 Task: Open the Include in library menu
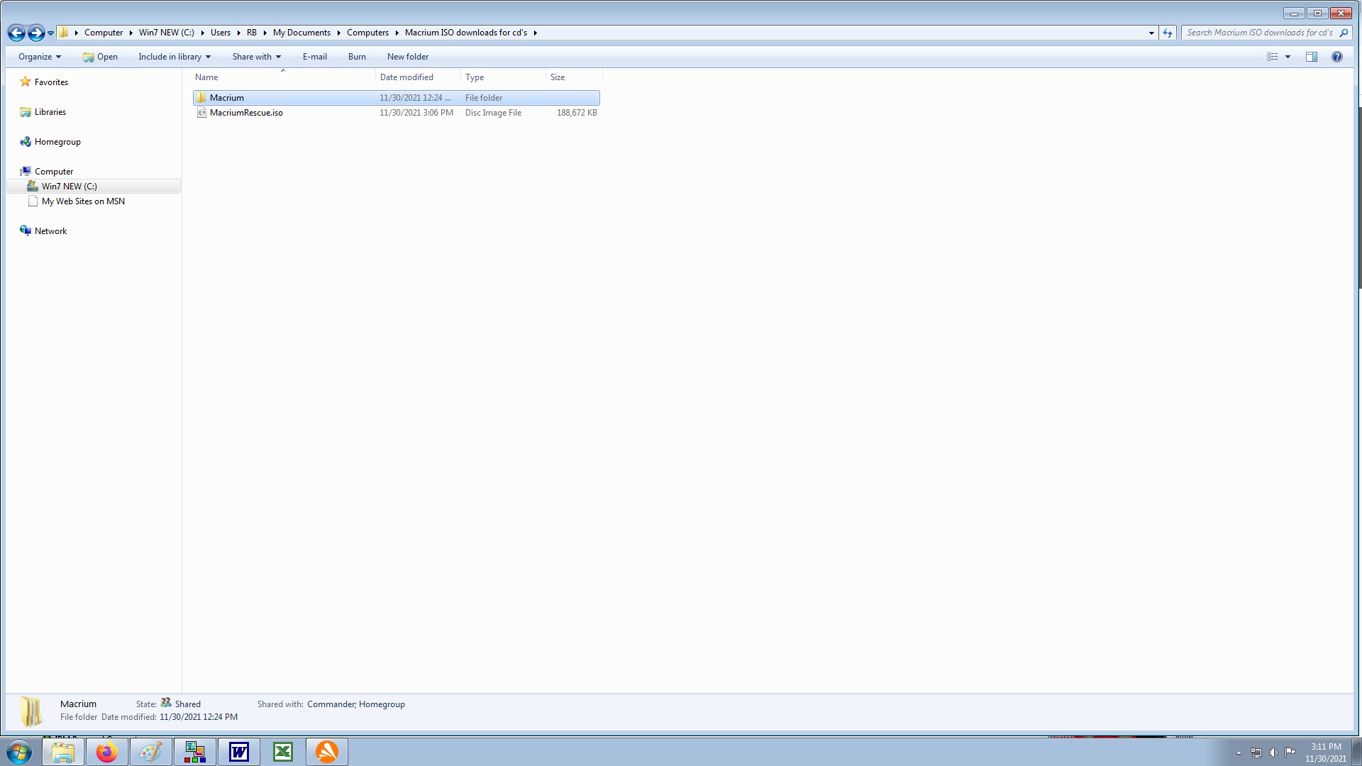(x=175, y=57)
